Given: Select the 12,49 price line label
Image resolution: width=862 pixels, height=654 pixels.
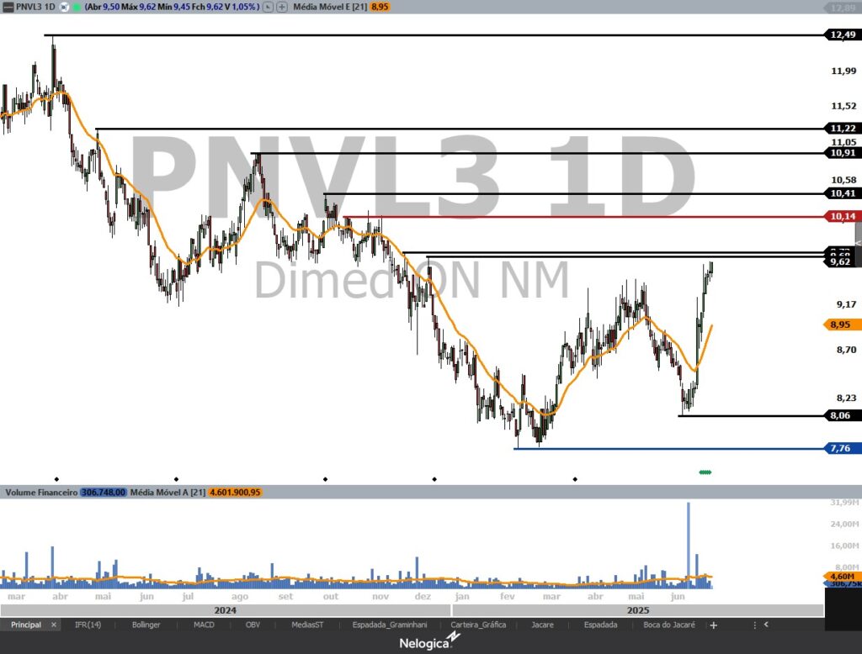Looking at the screenshot, I should [843, 34].
